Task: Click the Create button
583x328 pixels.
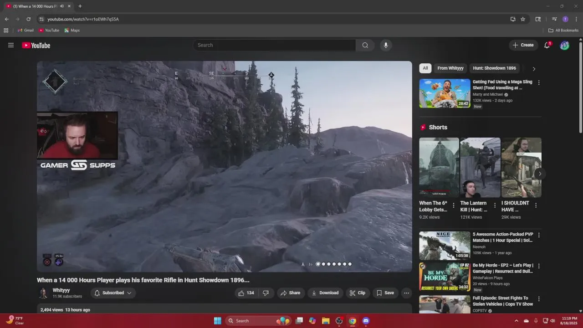Action: 523,45
